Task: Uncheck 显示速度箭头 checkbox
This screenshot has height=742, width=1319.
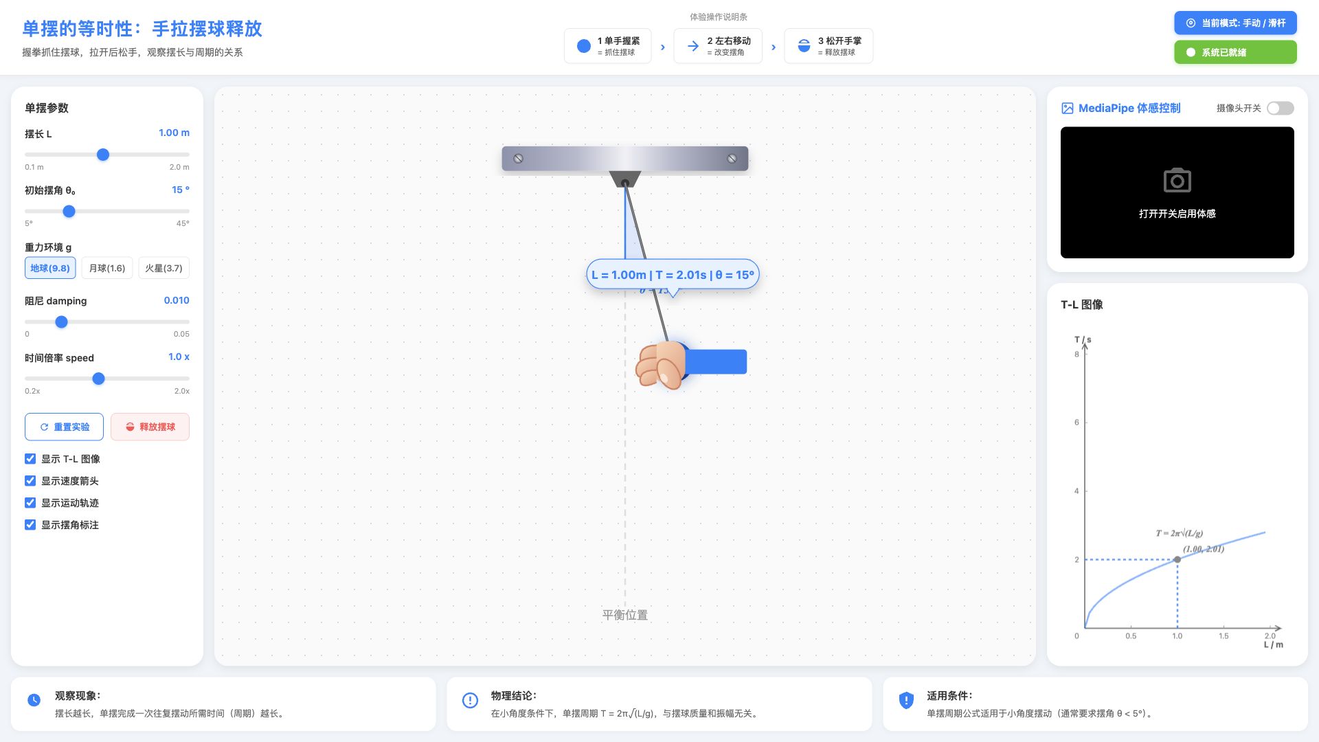Action: pos(30,481)
